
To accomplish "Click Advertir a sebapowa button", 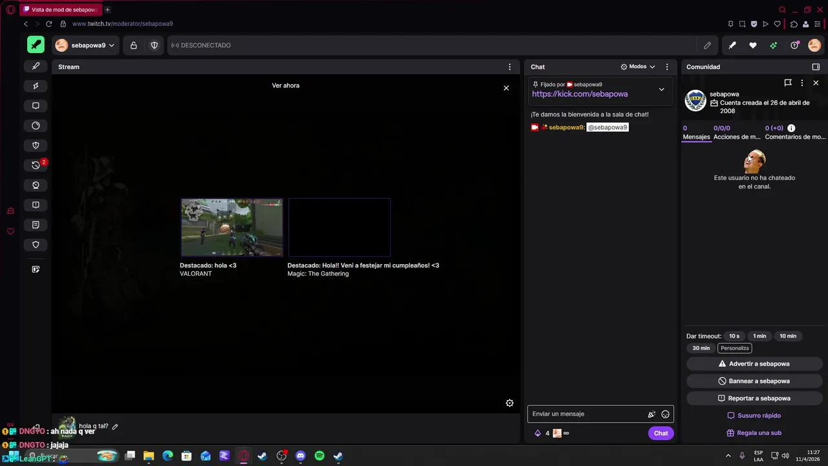I will (754, 364).
